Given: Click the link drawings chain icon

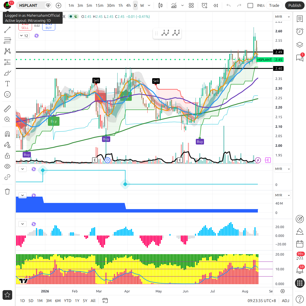Looking at the screenshot, I should pyautogui.click(x=7, y=177).
